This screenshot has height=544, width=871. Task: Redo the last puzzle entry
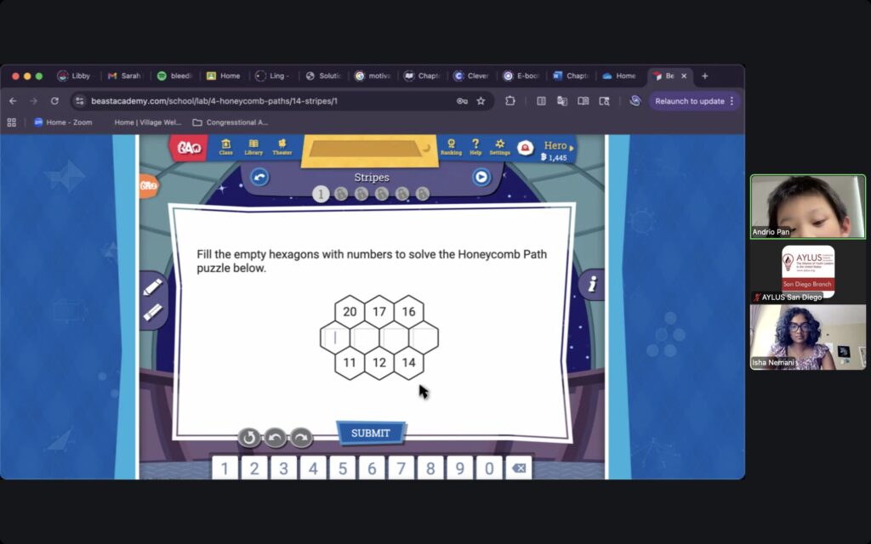coord(301,438)
